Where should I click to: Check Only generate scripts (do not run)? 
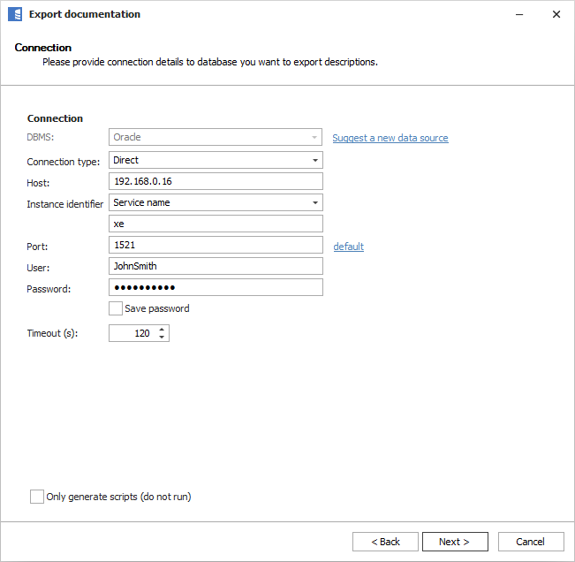click(37, 497)
